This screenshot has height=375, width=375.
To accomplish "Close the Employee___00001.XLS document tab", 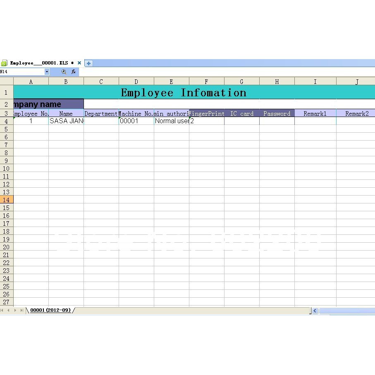I will (79, 63).
